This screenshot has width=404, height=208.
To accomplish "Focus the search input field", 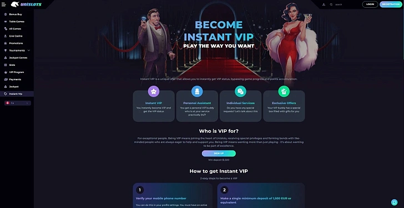I will click(x=345, y=4).
